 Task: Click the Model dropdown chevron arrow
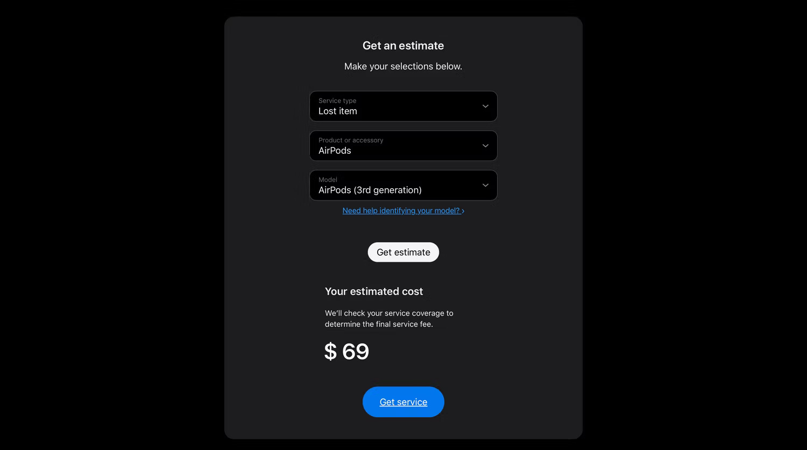pos(485,185)
